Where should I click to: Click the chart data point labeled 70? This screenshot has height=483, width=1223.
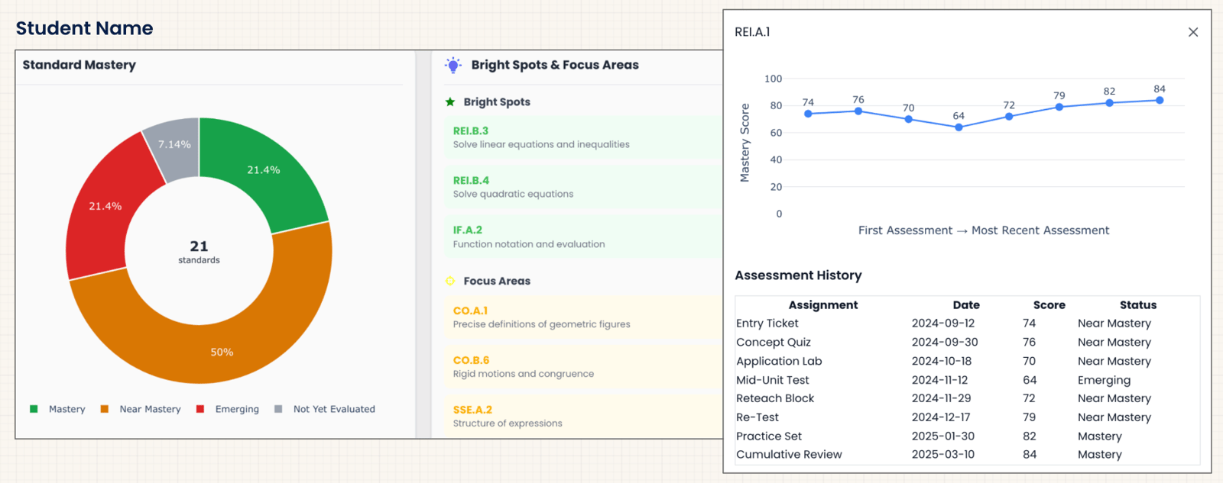[908, 119]
